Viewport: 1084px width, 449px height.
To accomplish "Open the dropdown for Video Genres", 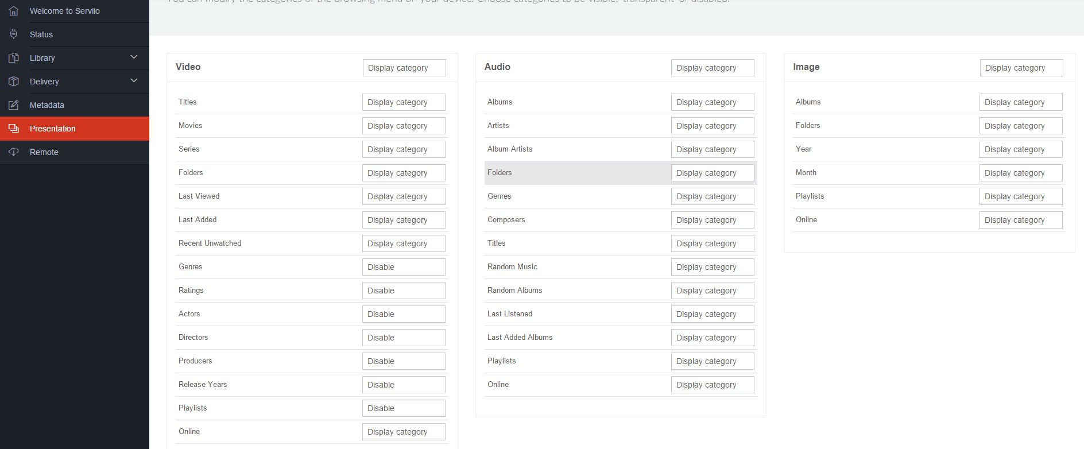I will (x=403, y=267).
